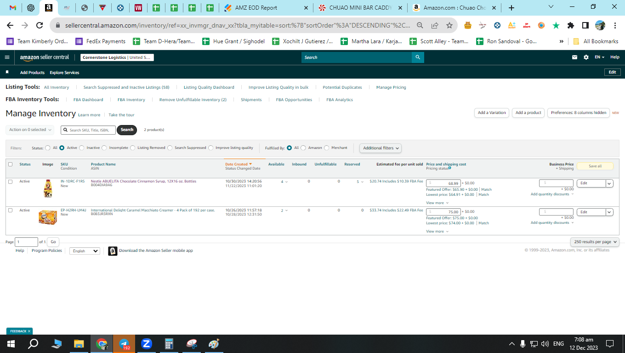Open the Chrome extensions puzzle icon
This screenshot has width=625, height=353.
pos(571,26)
